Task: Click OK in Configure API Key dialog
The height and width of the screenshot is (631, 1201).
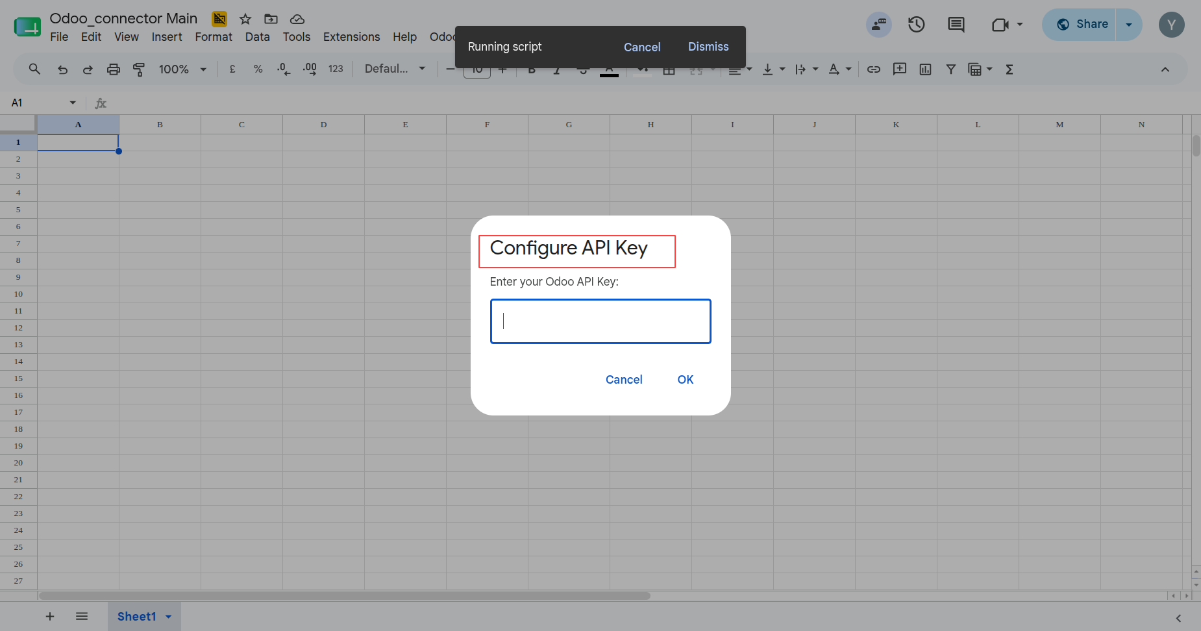Action: [686, 380]
